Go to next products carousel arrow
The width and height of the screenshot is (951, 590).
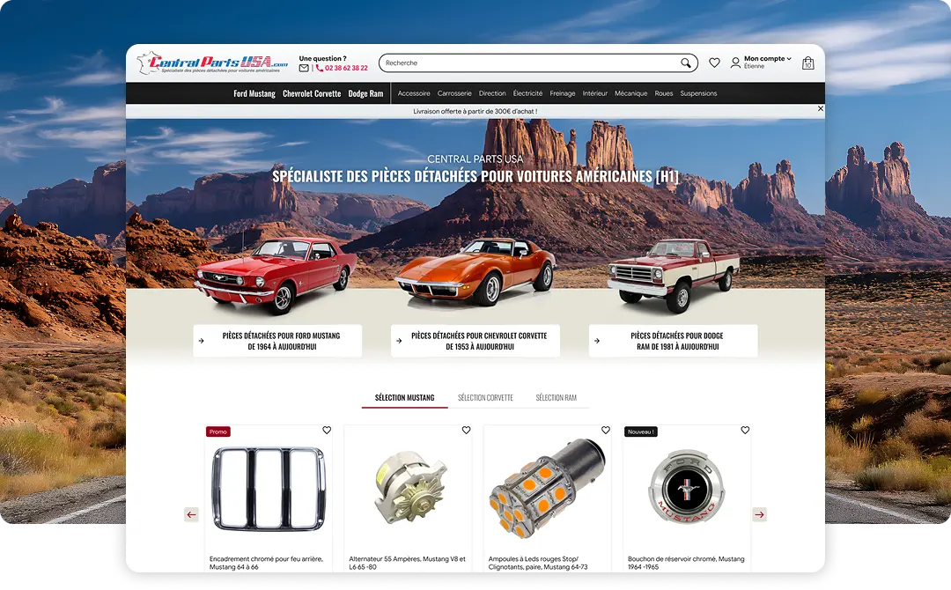(x=759, y=515)
